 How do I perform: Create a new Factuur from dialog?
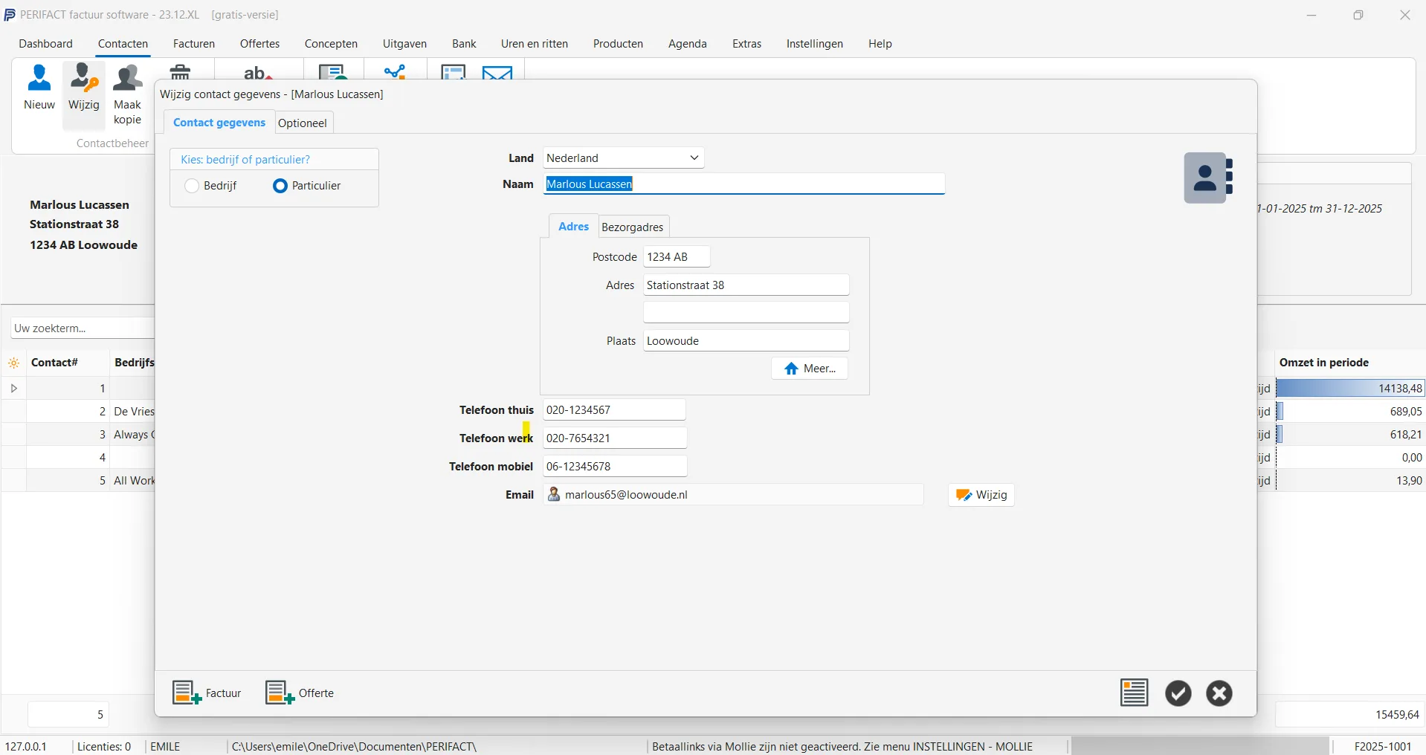click(207, 693)
